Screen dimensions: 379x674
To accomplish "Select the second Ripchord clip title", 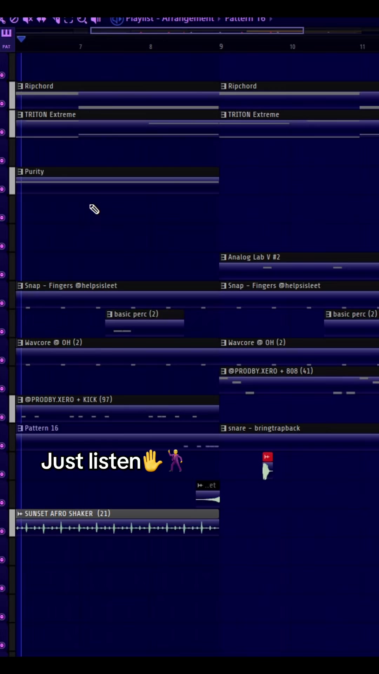I will (242, 86).
